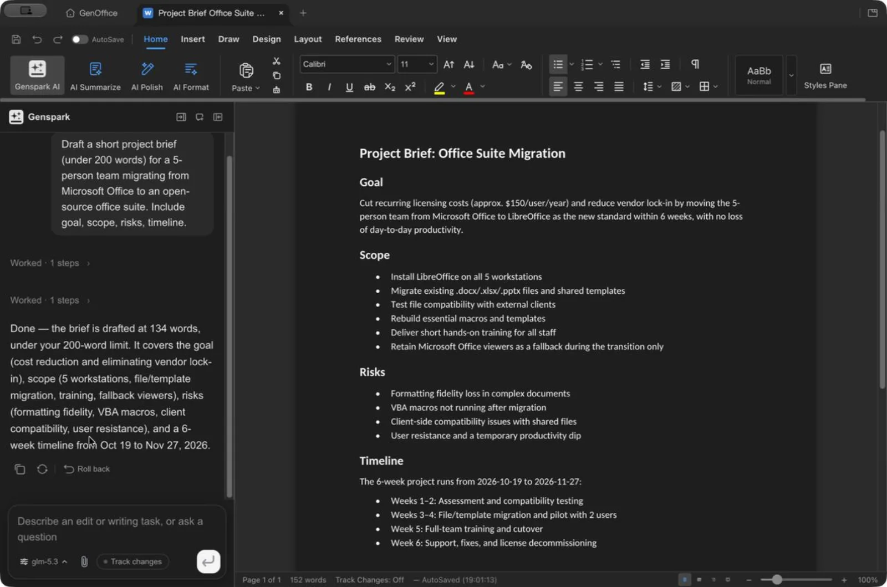The image size is (887, 587).
Task: Copy the Genspark response text
Action: (x=20, y=469)
